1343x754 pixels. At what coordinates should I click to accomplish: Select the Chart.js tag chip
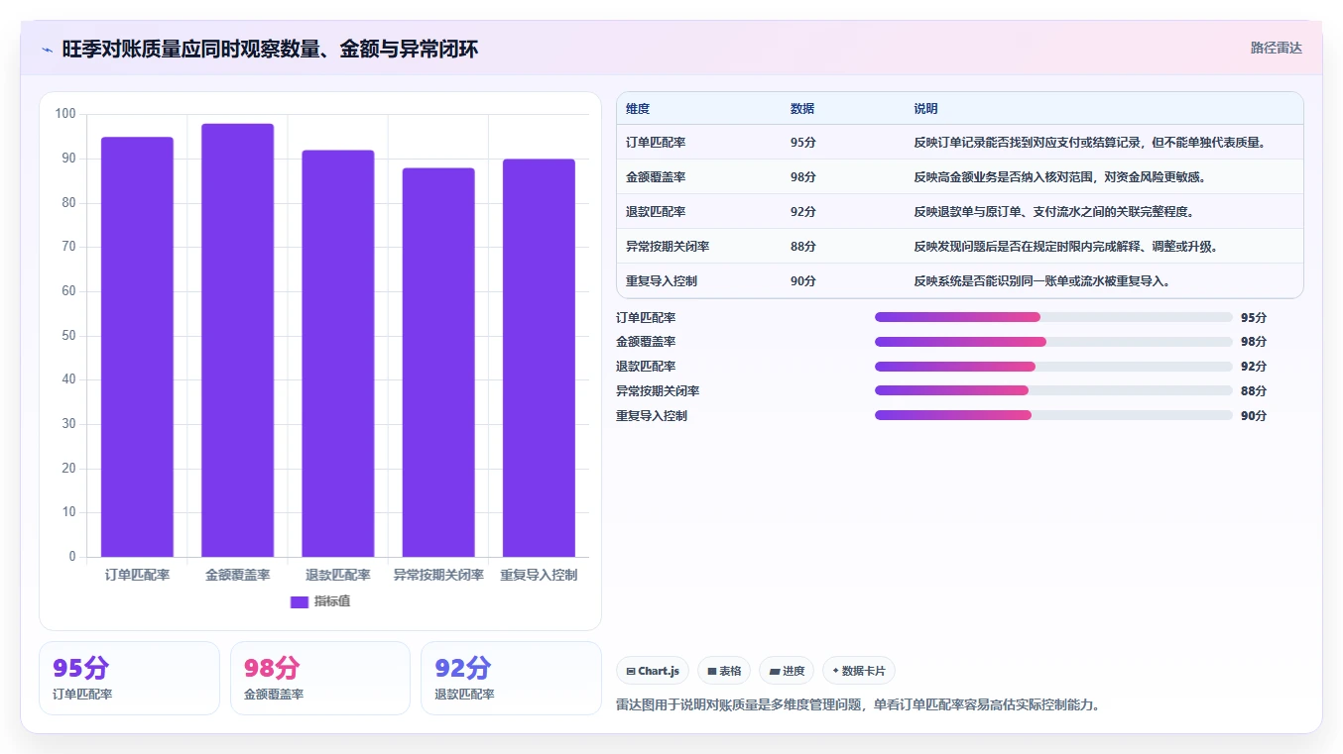tap(653, 671)
